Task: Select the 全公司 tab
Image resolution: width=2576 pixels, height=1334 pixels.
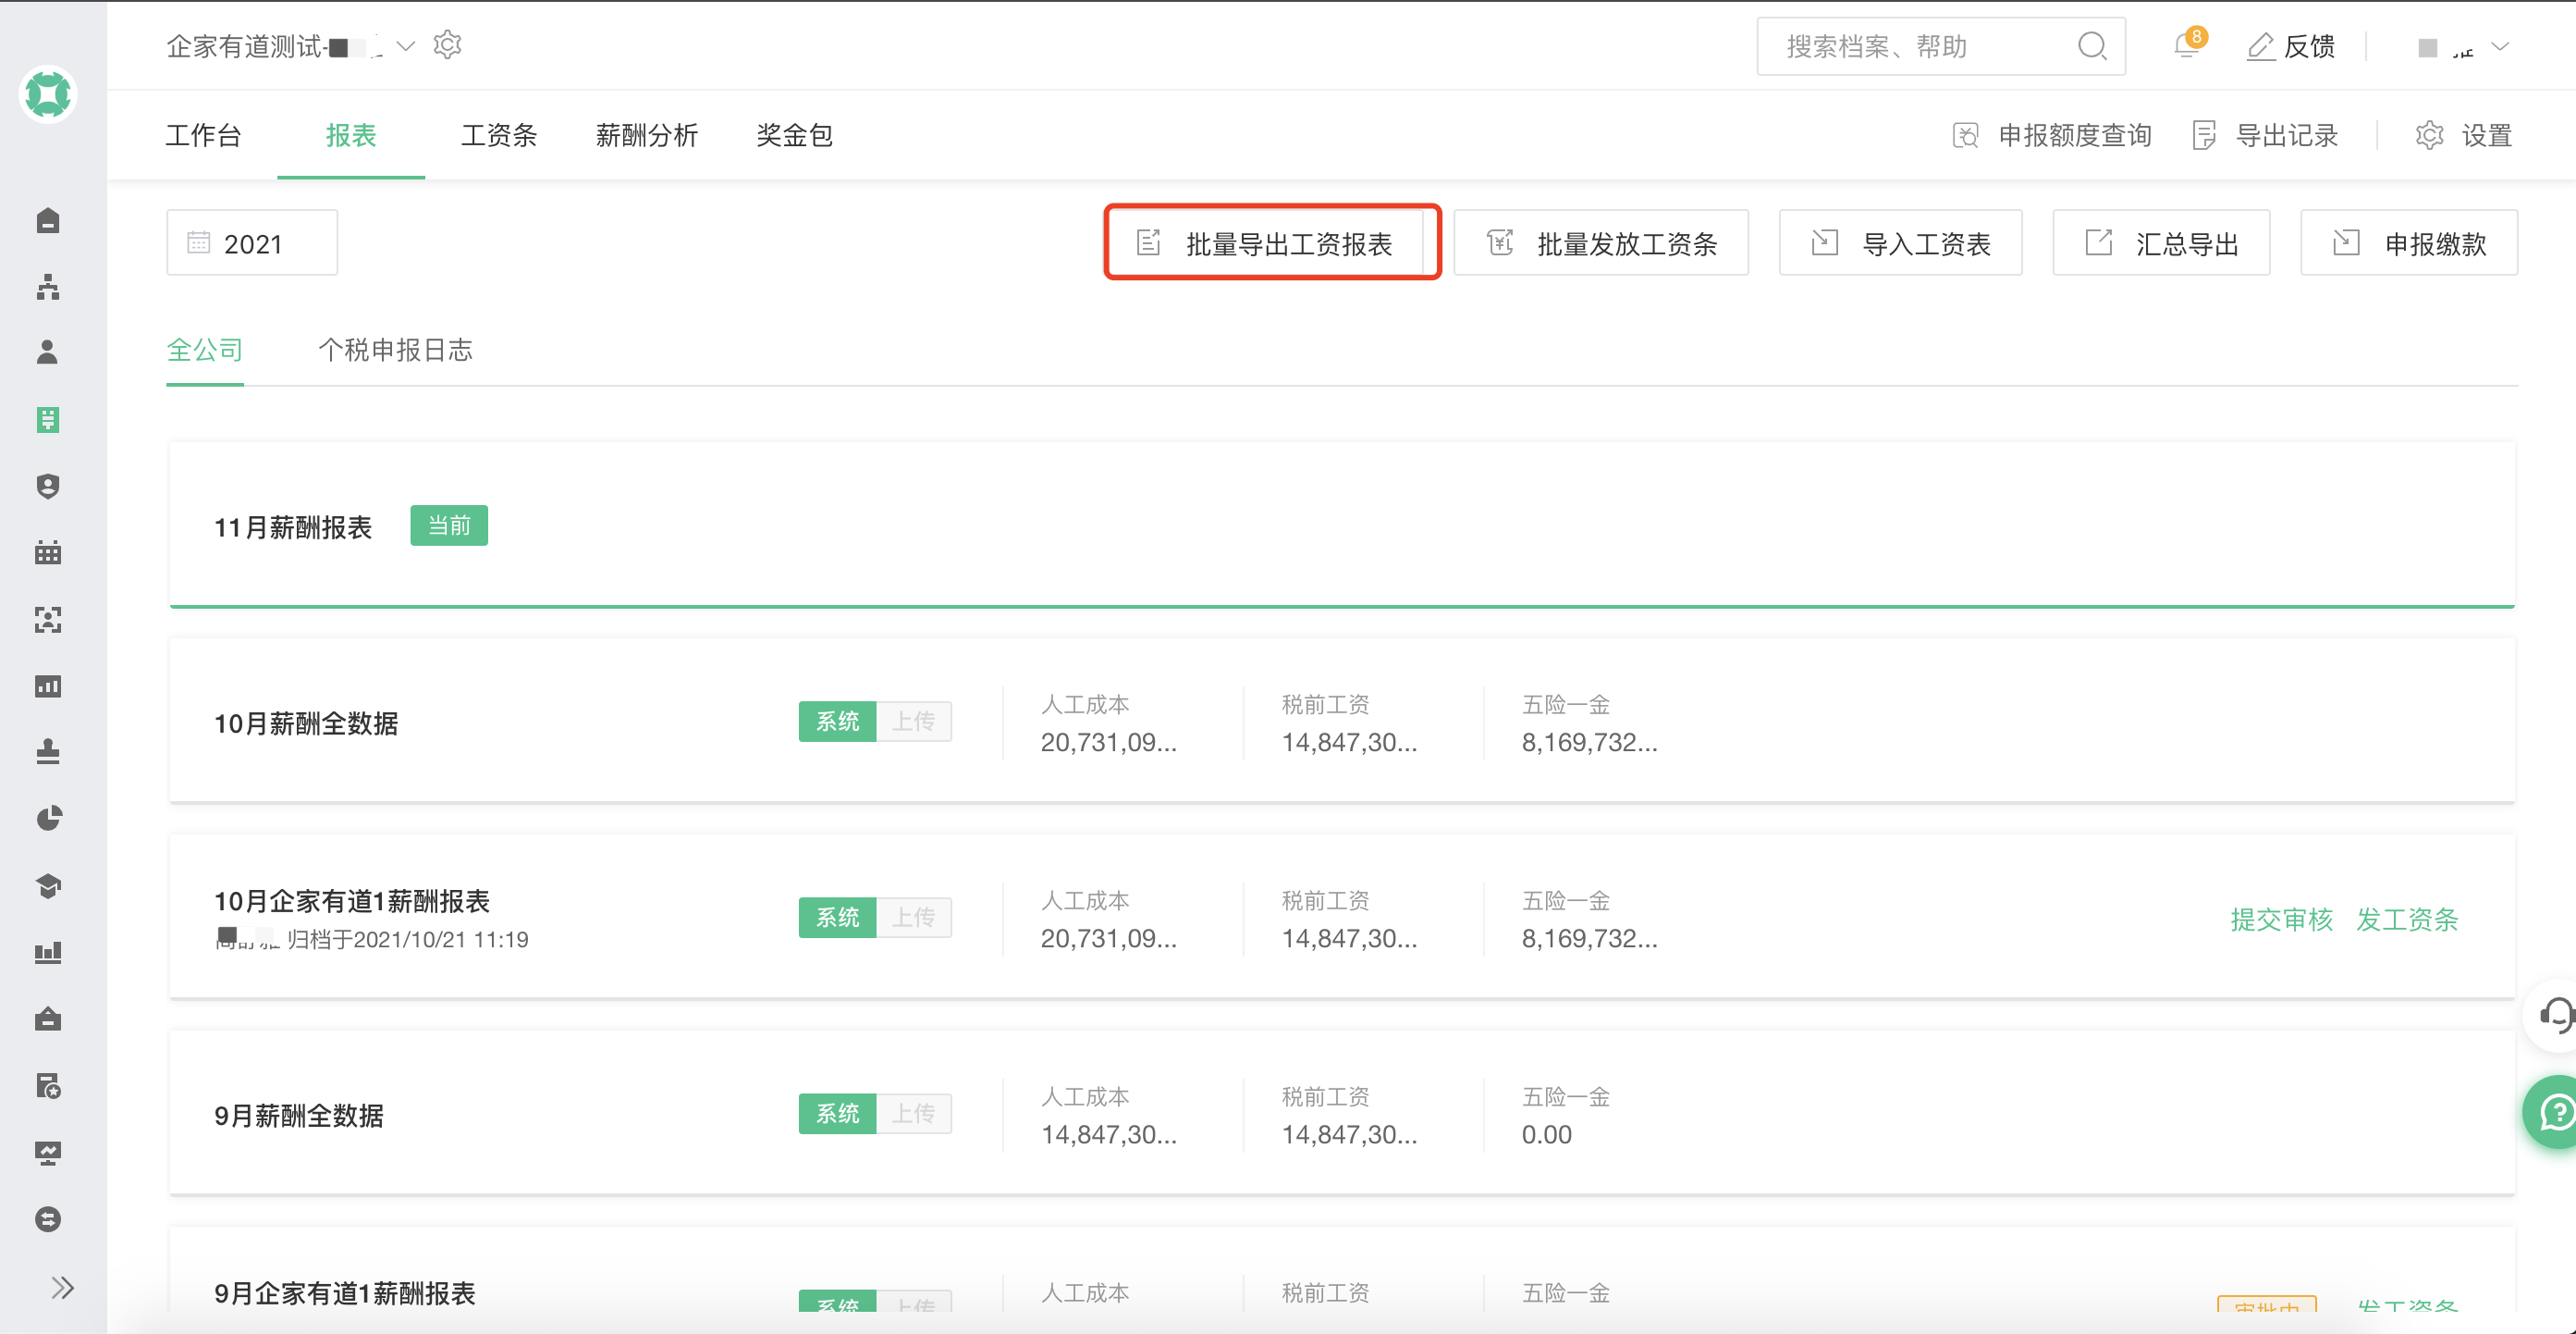Action: (205, 351)
